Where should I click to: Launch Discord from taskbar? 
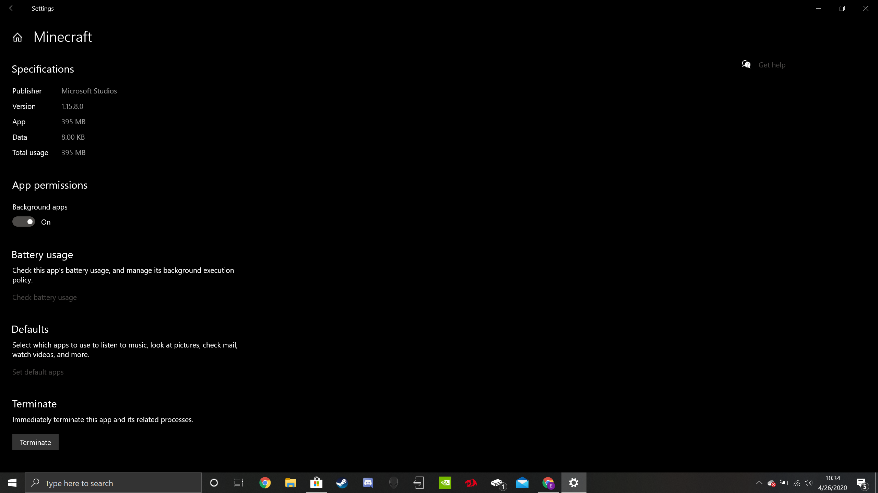[x=368, y=483]
